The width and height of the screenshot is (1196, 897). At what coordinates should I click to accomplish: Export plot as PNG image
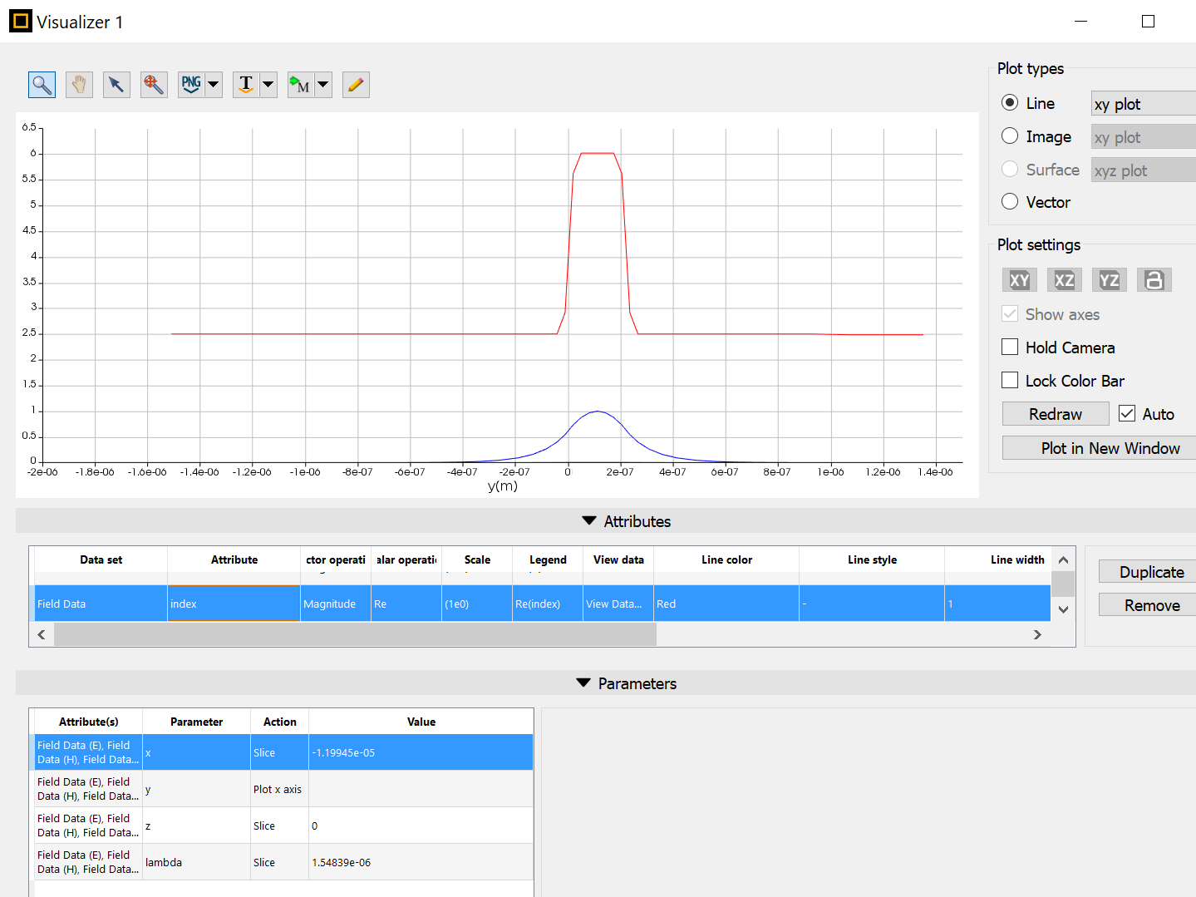click(191, 85)
